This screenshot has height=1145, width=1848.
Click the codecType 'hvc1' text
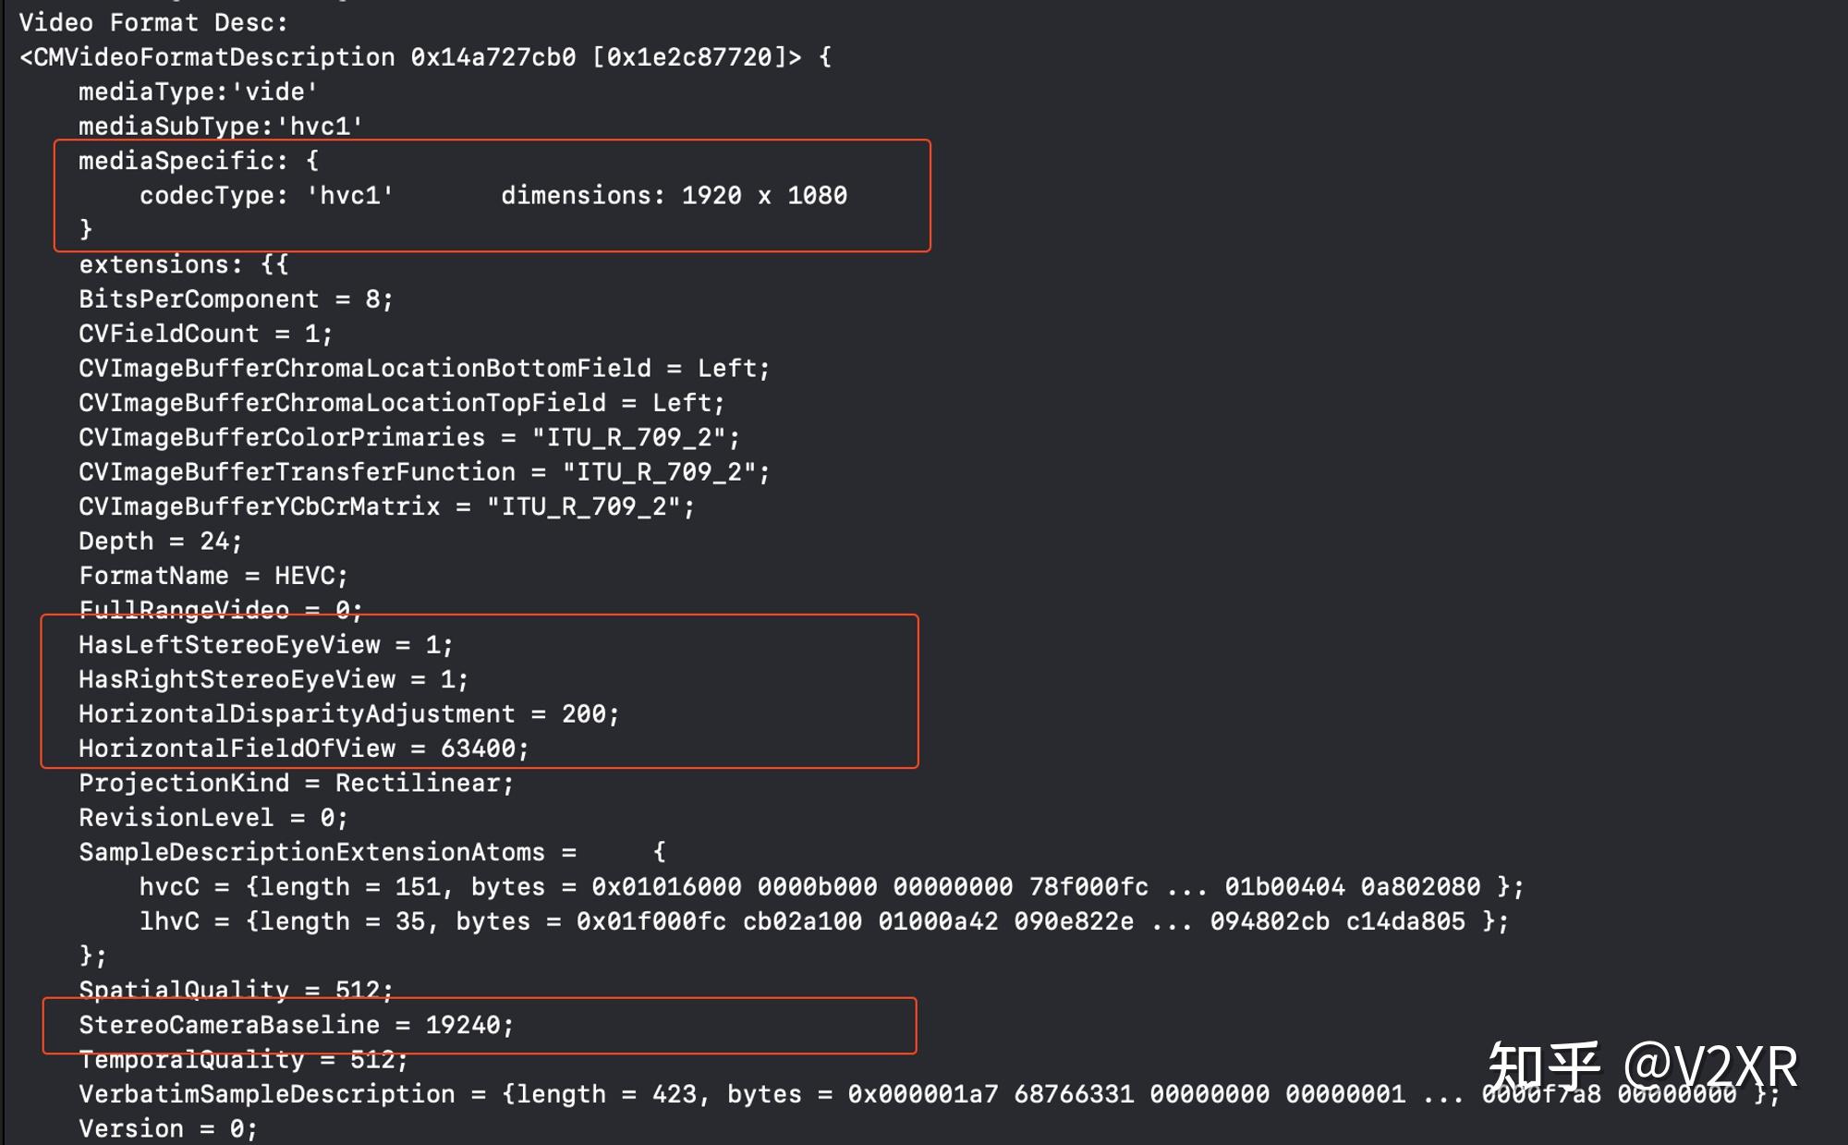266,195
